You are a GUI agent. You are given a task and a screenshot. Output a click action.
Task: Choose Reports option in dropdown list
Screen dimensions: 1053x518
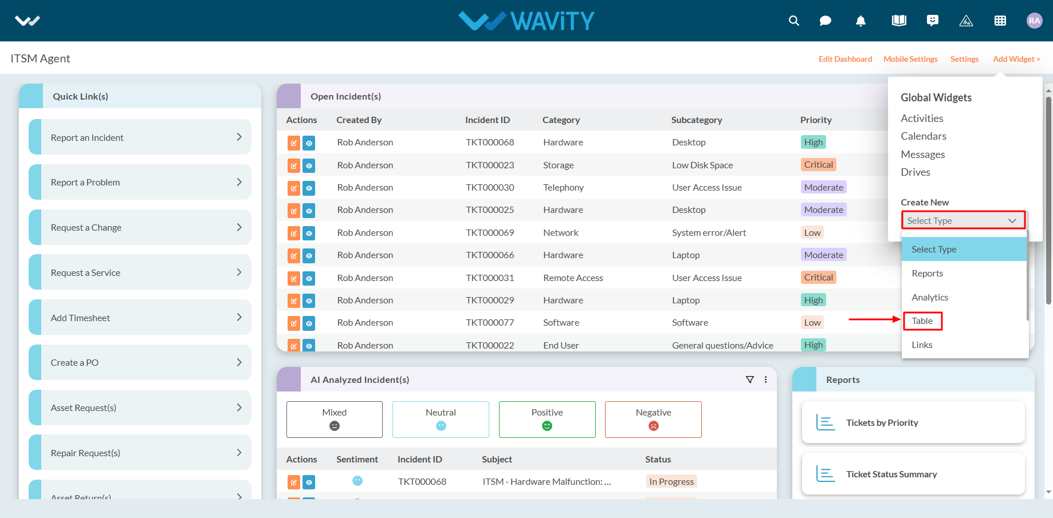(x=964, y=273)
